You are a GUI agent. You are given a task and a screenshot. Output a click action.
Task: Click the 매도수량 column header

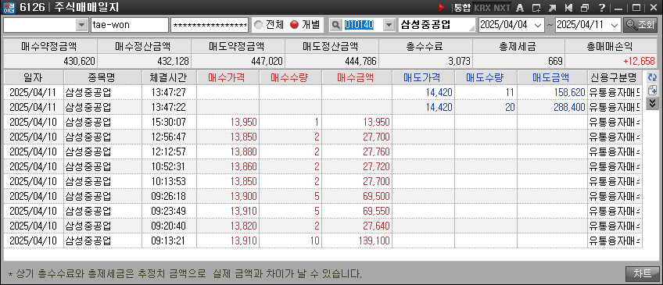[x=486, y=77]
